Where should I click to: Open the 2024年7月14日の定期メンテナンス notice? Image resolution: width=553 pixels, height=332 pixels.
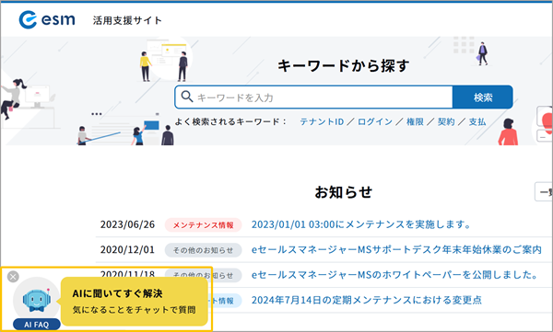click(367, 300)
